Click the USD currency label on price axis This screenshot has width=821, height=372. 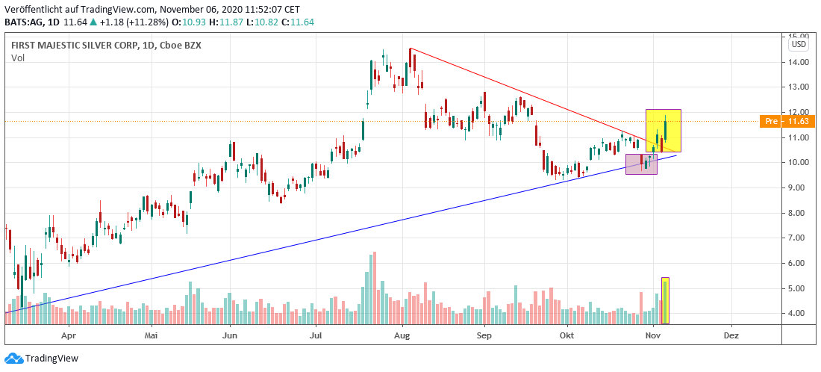coord(799,44)
